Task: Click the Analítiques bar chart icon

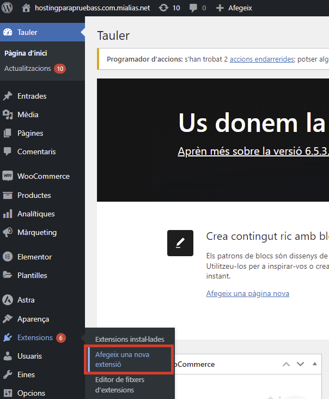Action: (x=8, y=214)
